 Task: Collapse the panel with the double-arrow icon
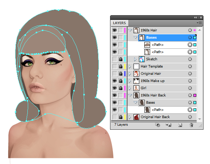point(196,17)
